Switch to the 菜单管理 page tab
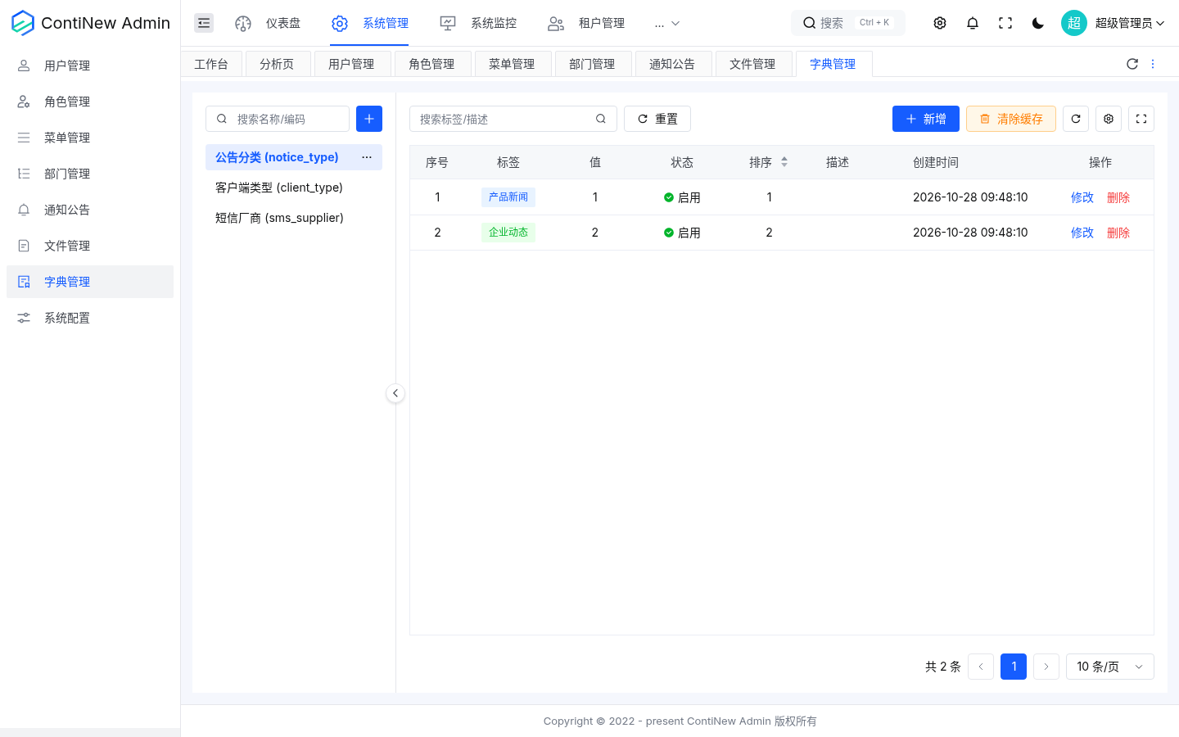 click(x=512, y=64)
